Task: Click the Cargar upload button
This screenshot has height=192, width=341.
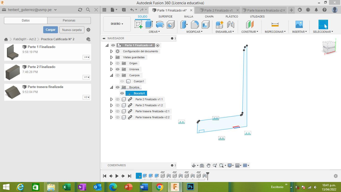Action: coord(50,30)
